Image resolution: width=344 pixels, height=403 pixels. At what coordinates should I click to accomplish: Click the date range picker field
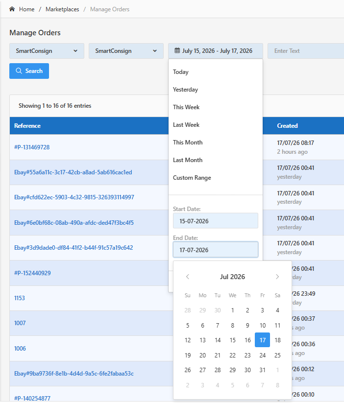pos(216,51)
